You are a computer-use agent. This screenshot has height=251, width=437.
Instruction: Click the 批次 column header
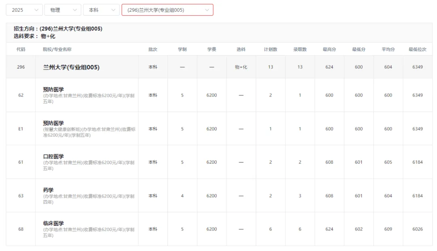tap(153, 49)
